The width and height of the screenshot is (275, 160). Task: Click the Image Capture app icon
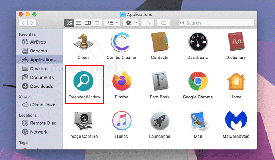pyautogui.click(x=84, y=121)
